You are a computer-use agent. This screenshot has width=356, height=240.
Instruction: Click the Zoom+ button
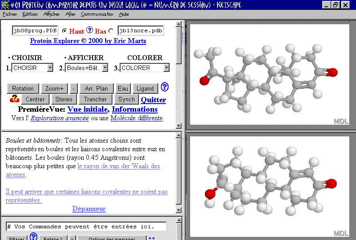tap(54, 88)
